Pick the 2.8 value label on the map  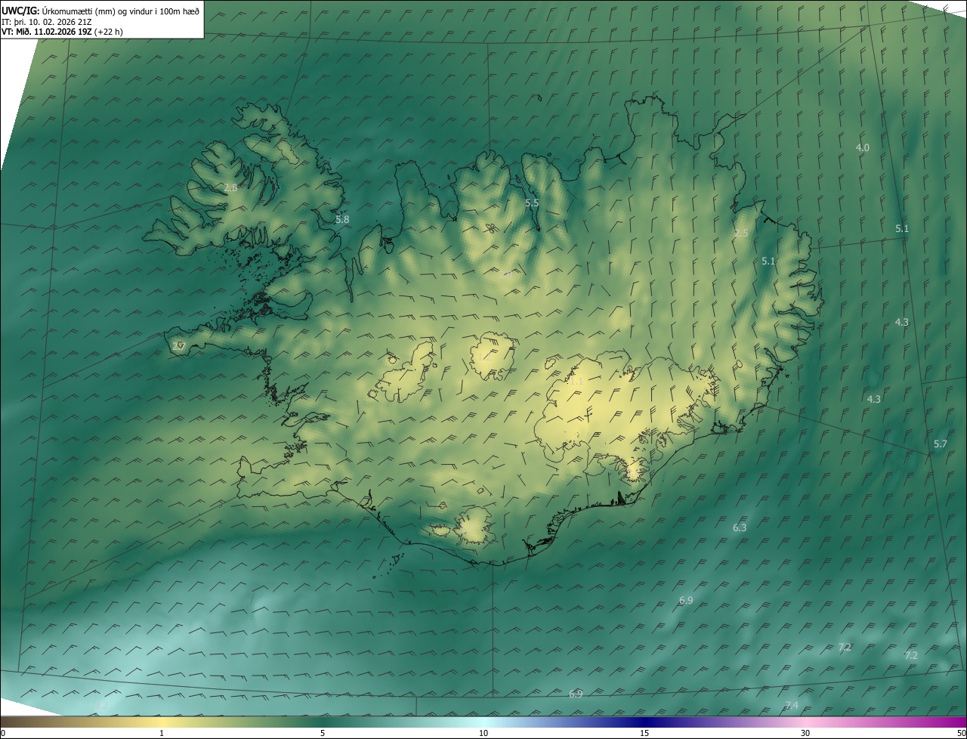click(231, 187)
